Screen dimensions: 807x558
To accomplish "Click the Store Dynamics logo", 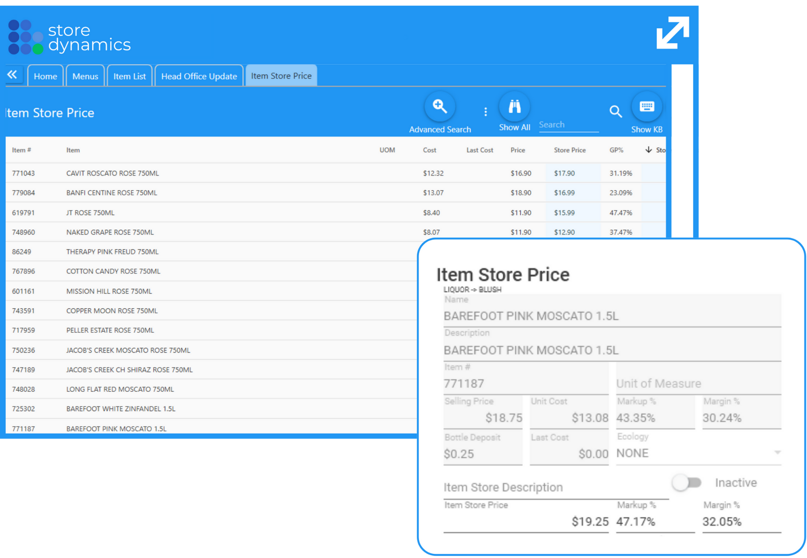I will coord(69,37).
